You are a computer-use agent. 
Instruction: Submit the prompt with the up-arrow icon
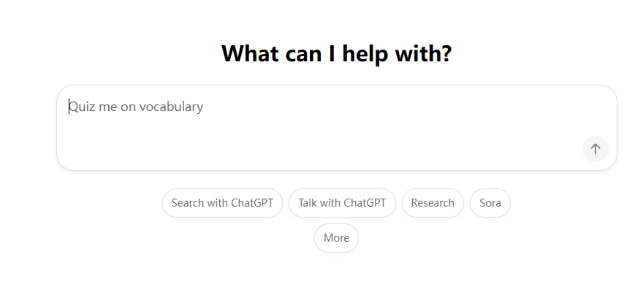(x=595, y=149)
